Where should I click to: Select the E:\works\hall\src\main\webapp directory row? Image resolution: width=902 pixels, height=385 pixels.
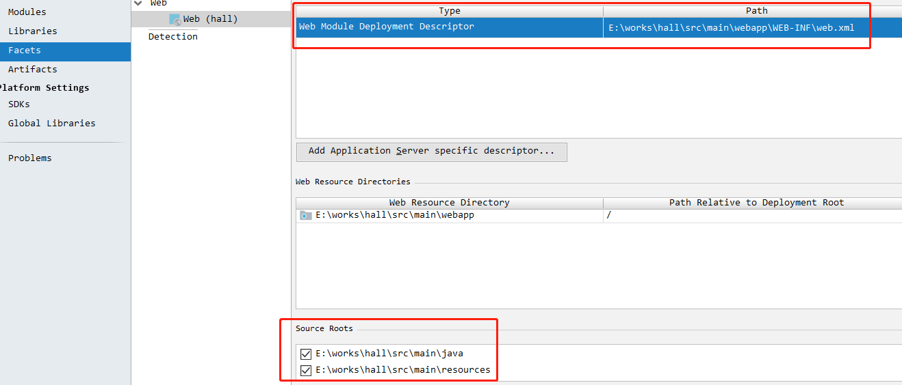coord(599,216)
